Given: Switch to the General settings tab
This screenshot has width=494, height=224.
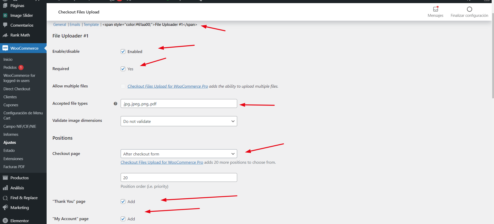Looking at the screenshot, I should 60,25.
